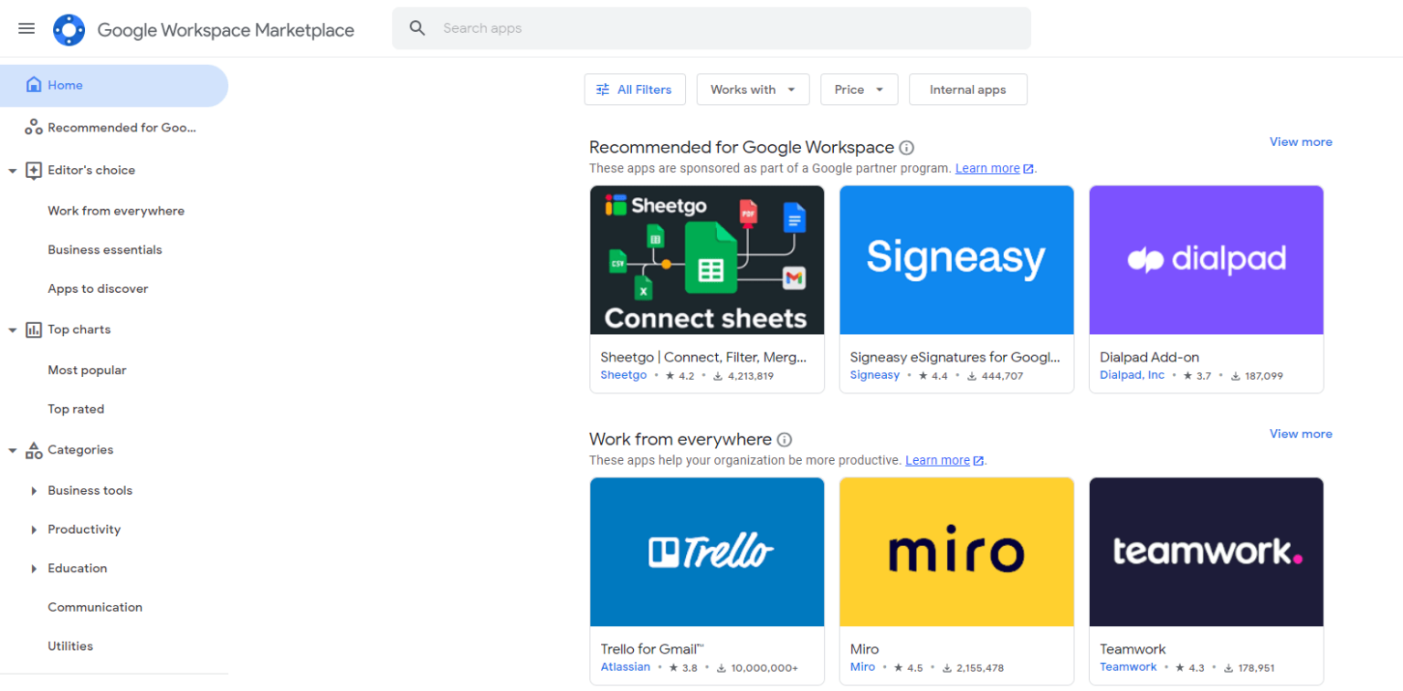1403x691 pixels.
Task: Open the hamburger navigation menu
Action: 26,28
